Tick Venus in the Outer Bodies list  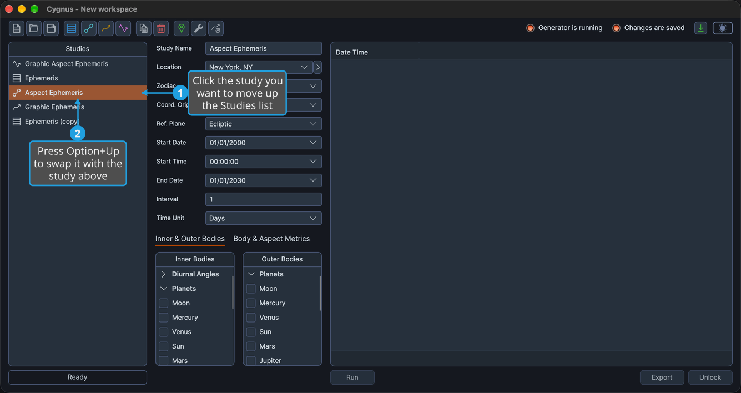pyautogui.click(x=251, y=318)
